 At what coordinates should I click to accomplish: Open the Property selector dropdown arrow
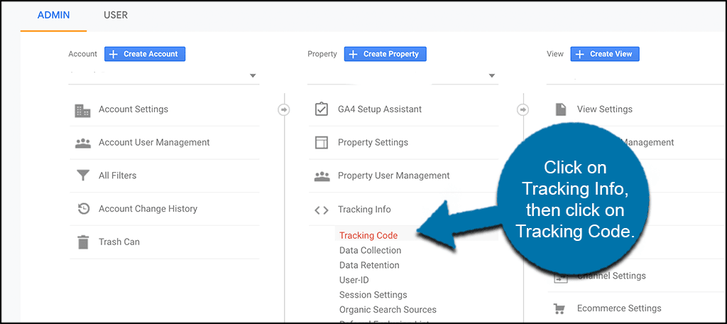coord(491,76)
